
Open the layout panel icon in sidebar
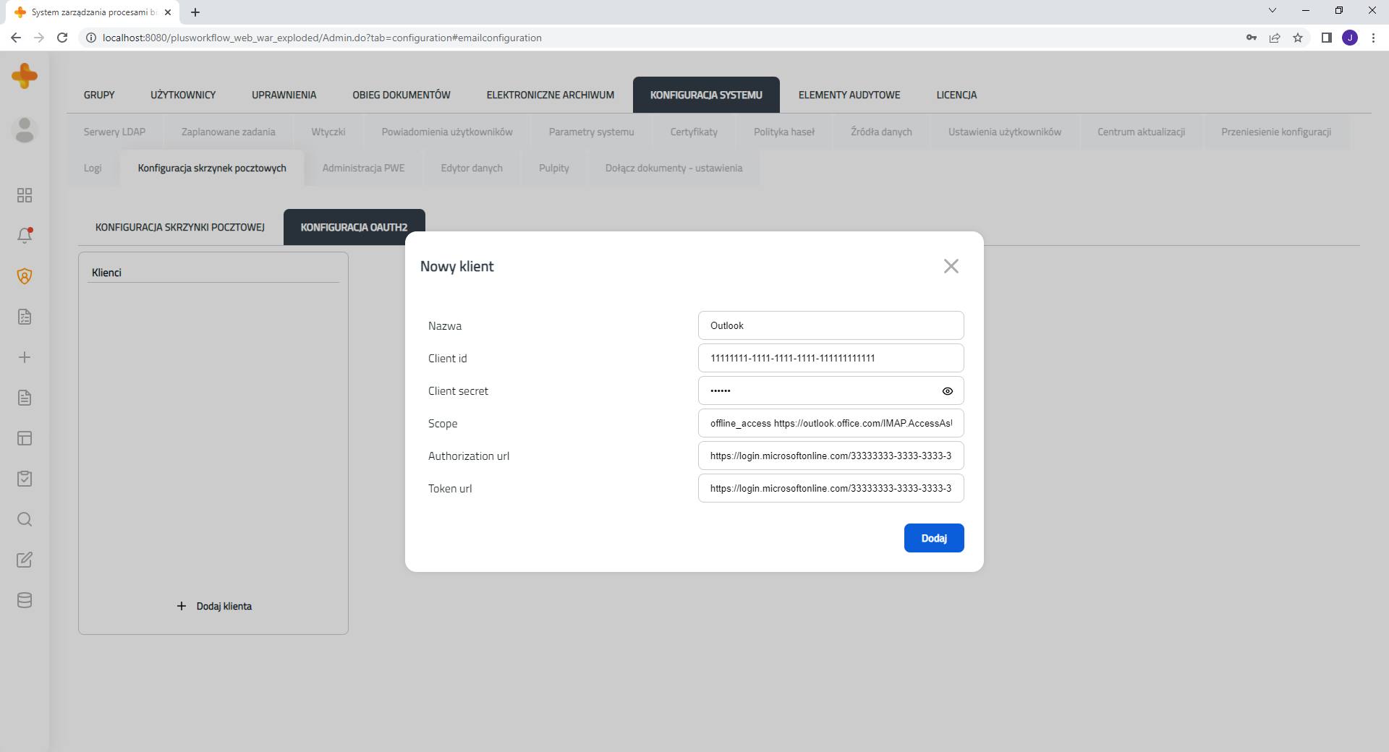pos(25,438)
